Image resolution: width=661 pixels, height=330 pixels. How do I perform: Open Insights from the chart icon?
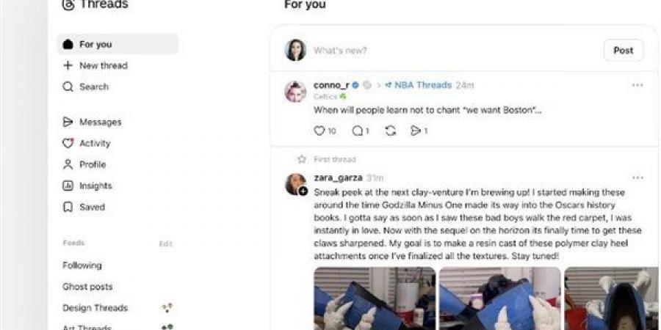point(68,186)
